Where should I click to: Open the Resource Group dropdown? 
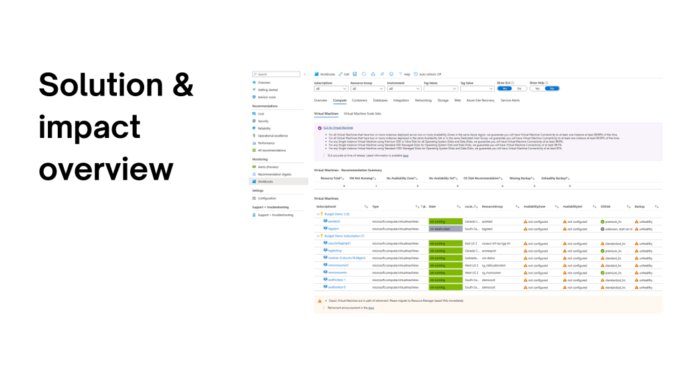click(x=367, y=88)
